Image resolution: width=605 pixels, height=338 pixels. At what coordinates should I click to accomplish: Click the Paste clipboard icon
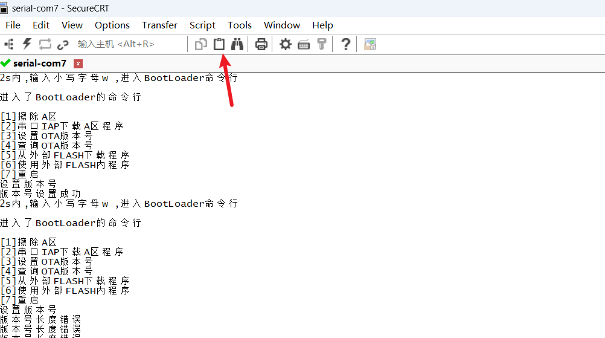click(219, 44)
